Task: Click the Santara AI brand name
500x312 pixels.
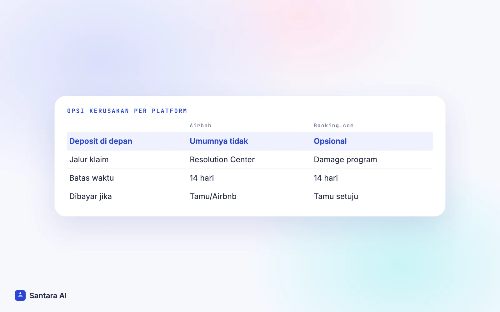Action: [48, 296]
